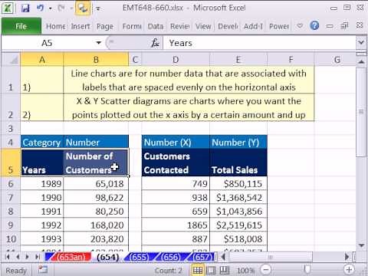Switch to the (656) sheet tab
Viewport: 368px width, 276px height.
171,257
